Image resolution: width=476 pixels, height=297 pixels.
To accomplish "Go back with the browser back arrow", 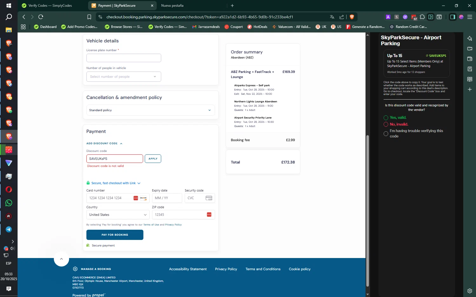I will pos(24,17).
